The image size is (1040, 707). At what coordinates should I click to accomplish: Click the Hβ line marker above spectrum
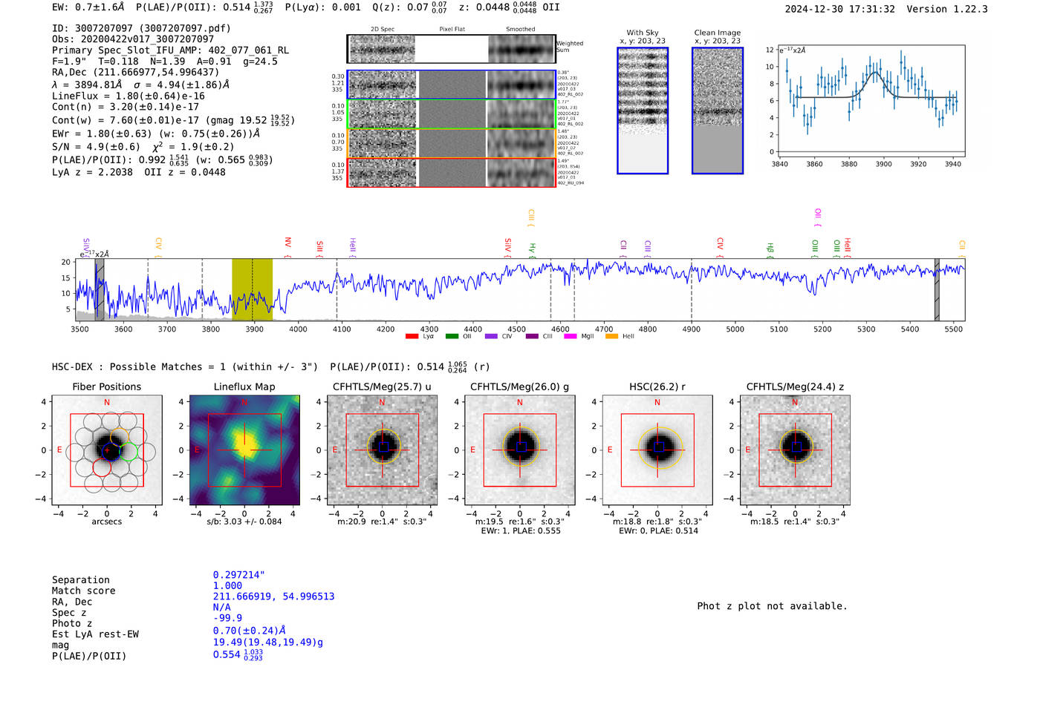pos(770,249)
